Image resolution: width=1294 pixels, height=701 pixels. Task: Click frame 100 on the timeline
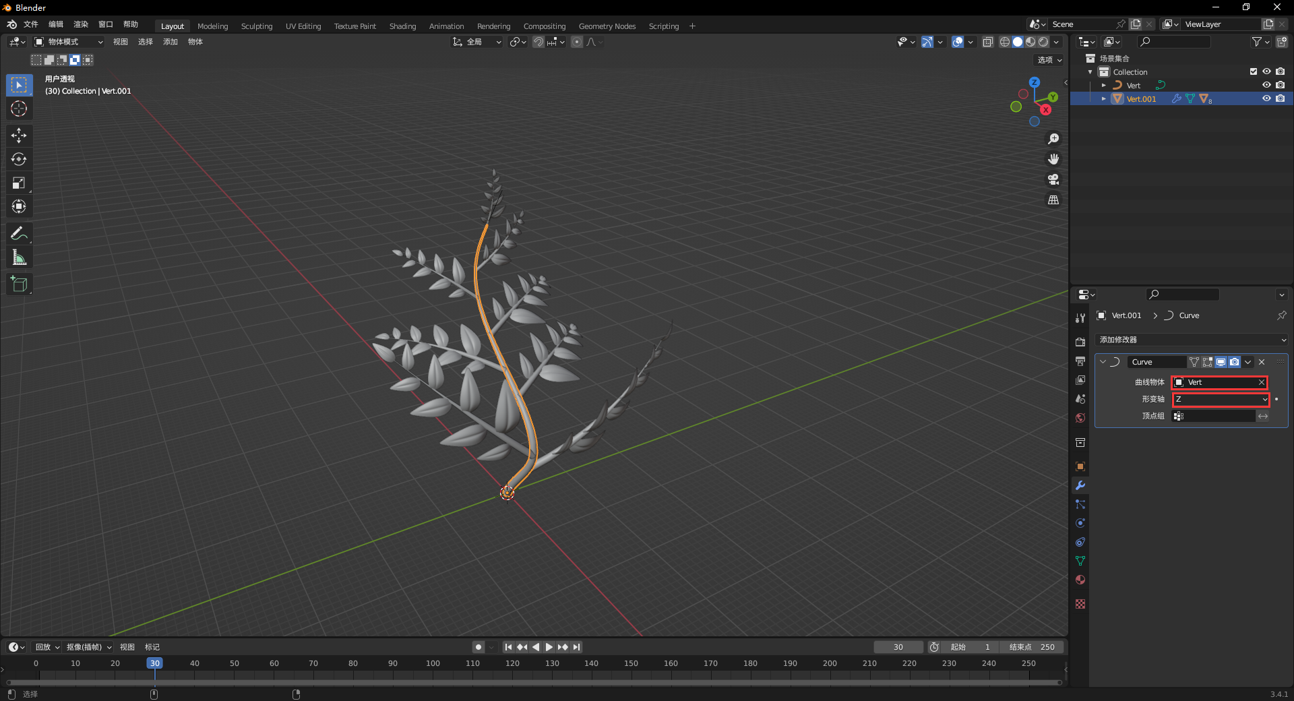coord(433,664)
